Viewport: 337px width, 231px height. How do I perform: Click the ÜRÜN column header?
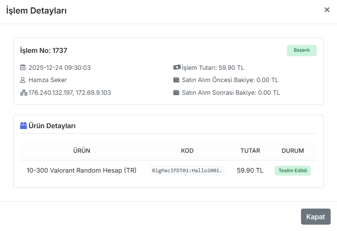82,151
